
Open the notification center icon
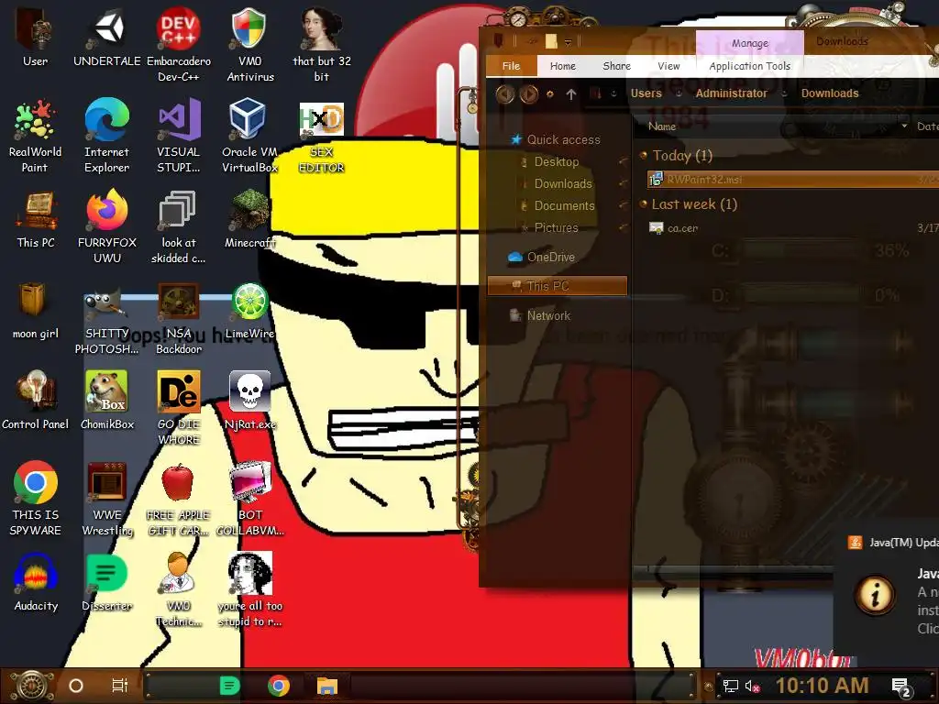[901, 687]
